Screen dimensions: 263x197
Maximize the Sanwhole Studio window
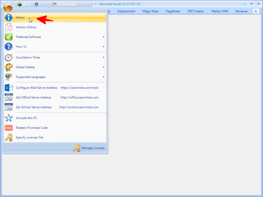251,4
